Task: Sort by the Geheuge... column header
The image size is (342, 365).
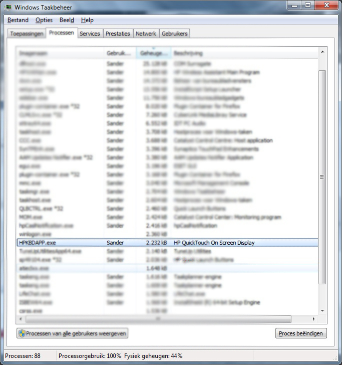Action: coord(154,53)
